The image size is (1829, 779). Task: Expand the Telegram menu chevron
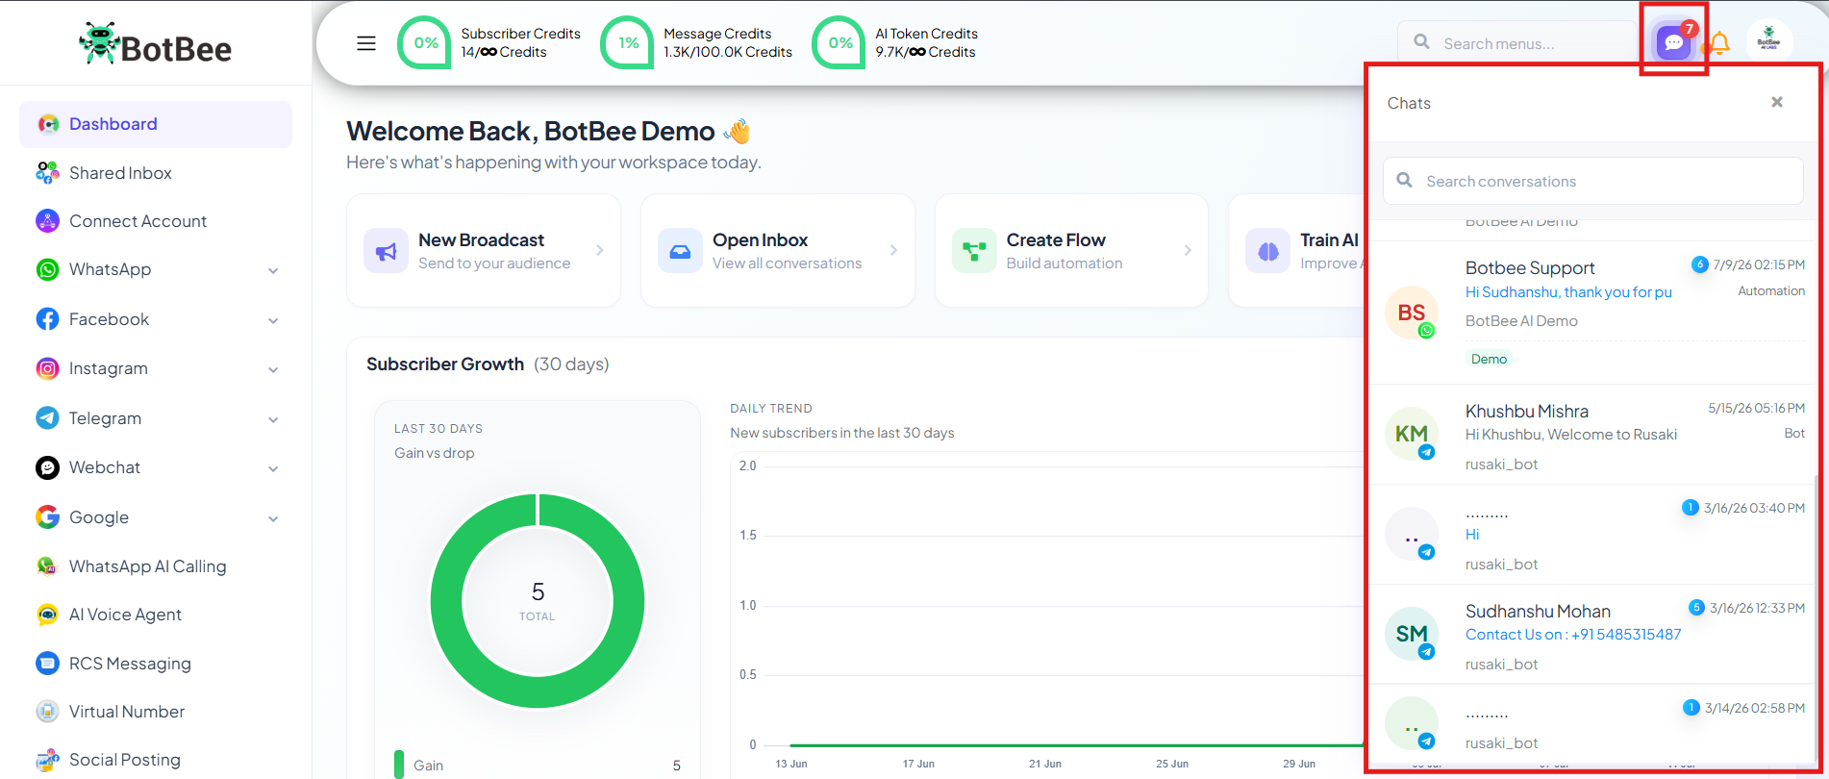273,419
